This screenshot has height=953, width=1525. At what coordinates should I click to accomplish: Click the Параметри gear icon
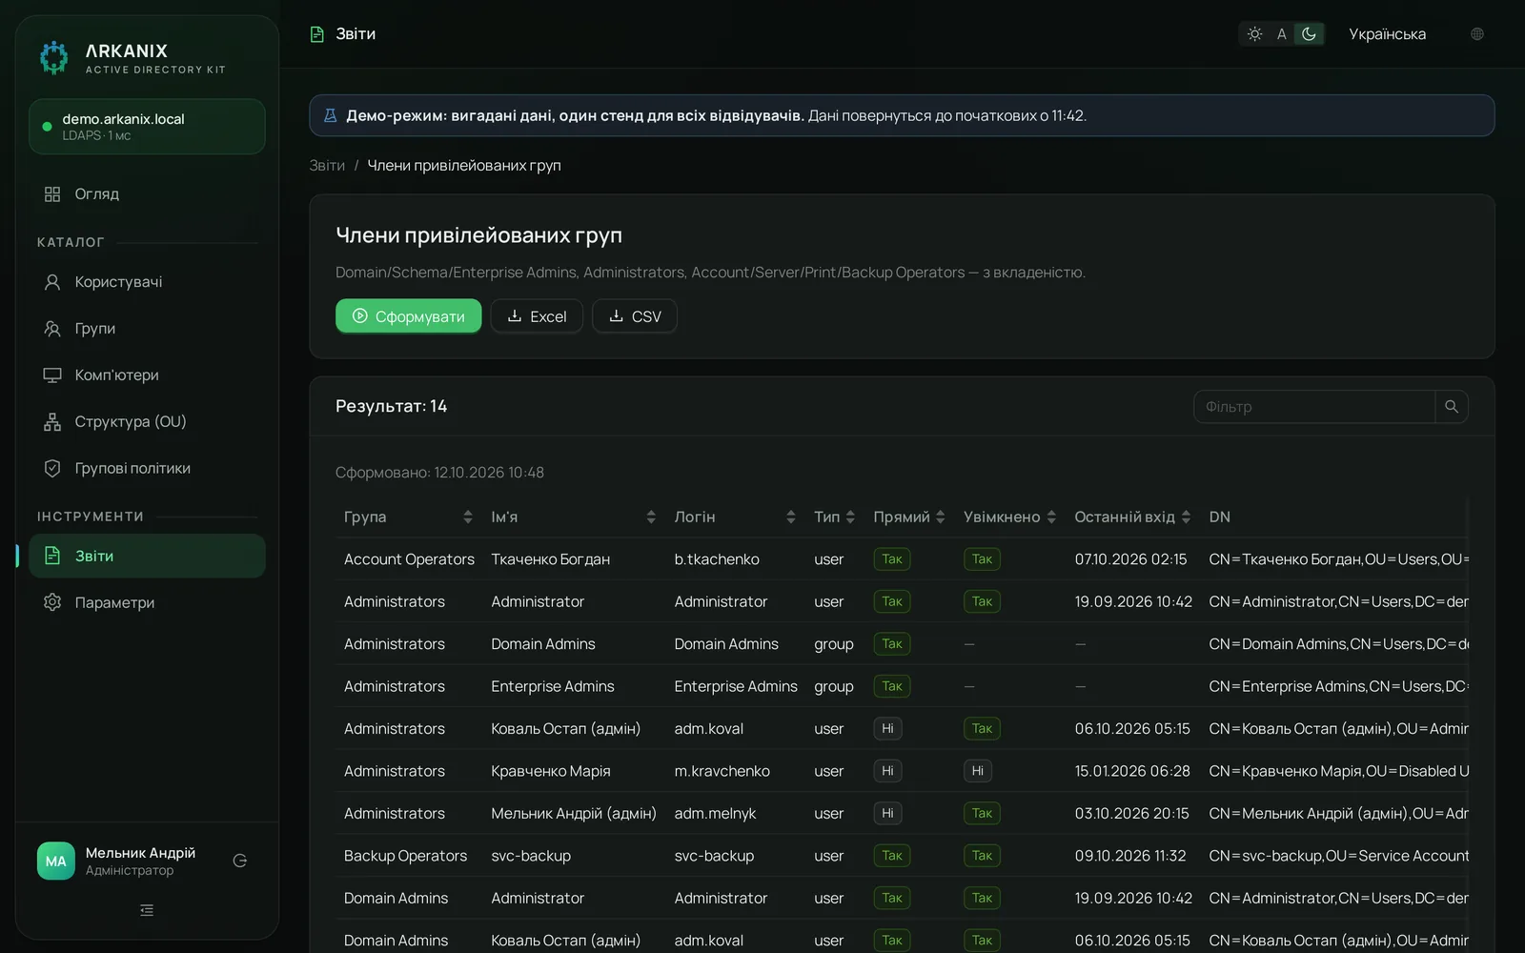pos(52,602)
